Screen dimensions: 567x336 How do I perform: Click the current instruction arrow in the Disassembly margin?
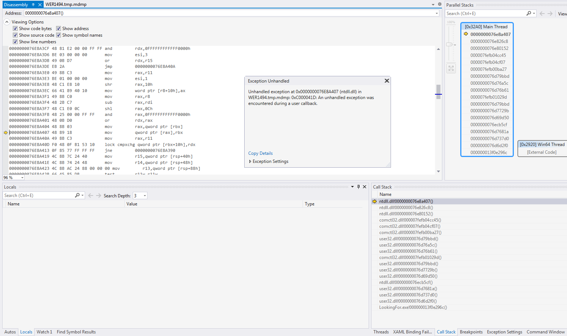[6, 133]
